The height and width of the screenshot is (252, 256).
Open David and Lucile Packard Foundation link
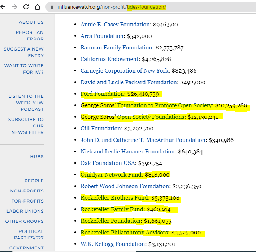pos(129,82)
